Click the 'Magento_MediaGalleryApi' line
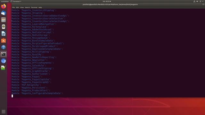Screen dimensions: 205x115 33,32
